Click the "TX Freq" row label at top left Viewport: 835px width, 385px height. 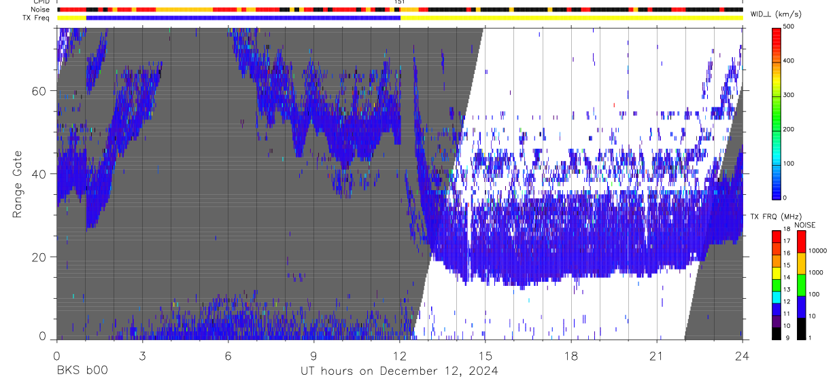point(37,17)
